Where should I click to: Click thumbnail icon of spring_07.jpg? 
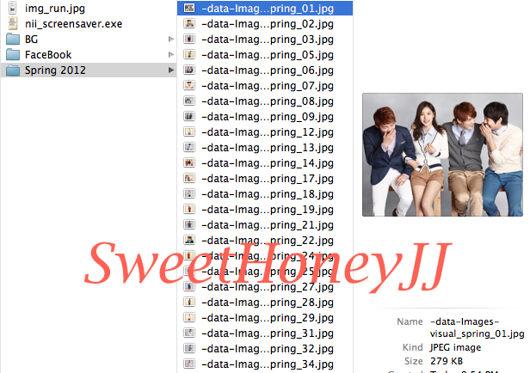(x=189, y=85)
